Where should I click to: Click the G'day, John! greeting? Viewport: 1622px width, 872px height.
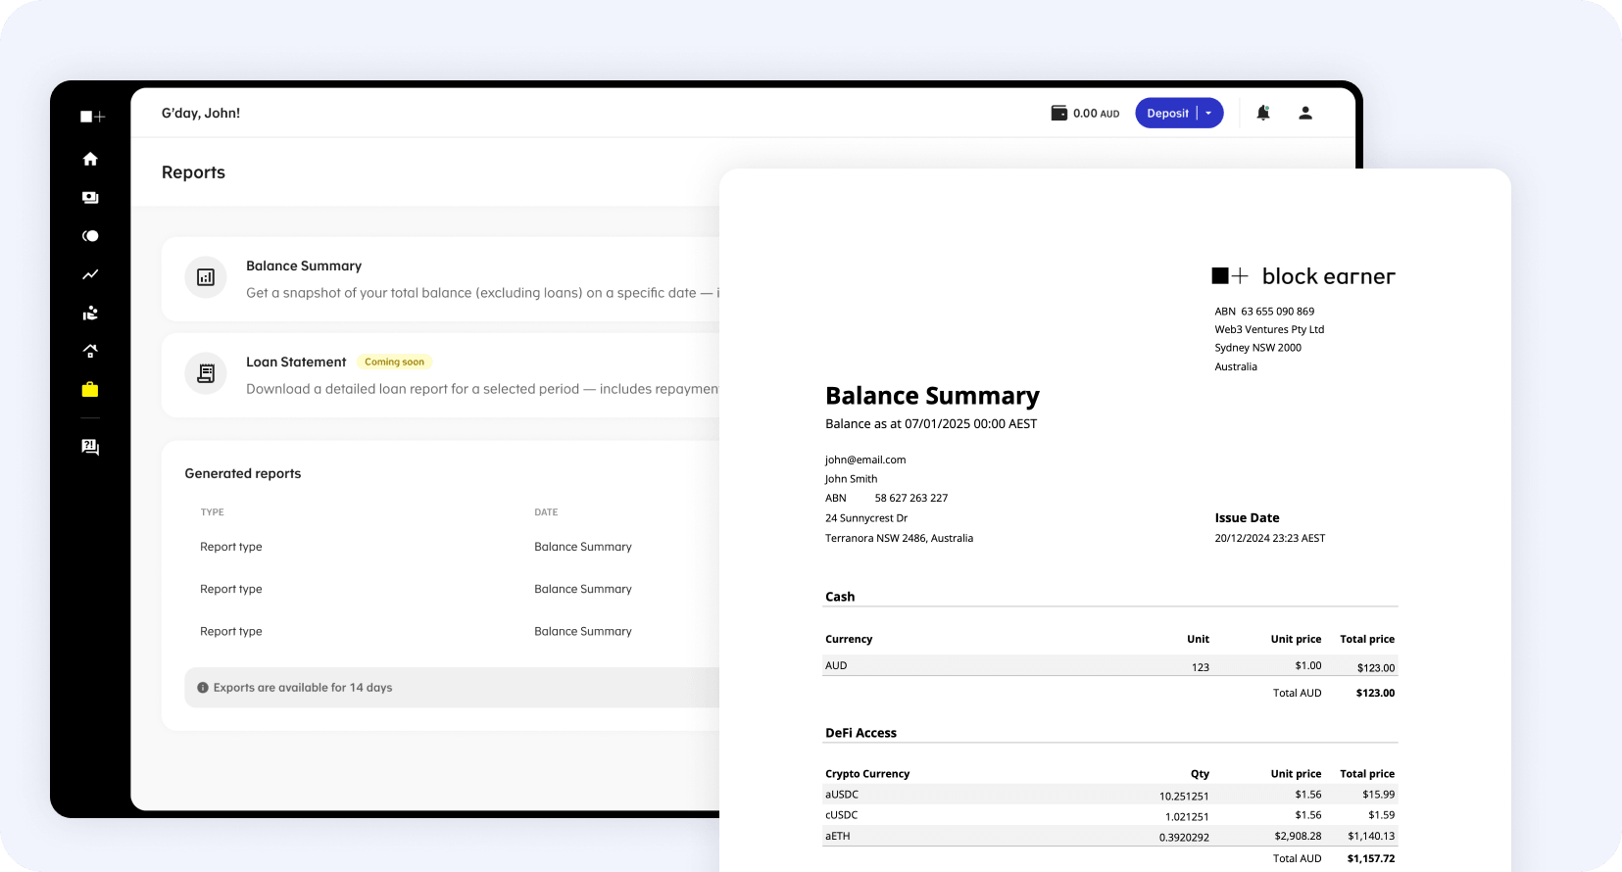tap(201, 113)
